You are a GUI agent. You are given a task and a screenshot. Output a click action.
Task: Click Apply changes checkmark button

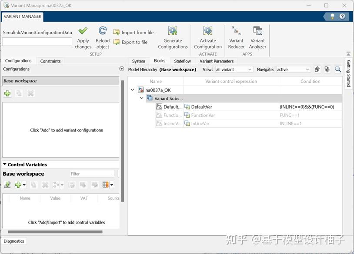point(83,38)
